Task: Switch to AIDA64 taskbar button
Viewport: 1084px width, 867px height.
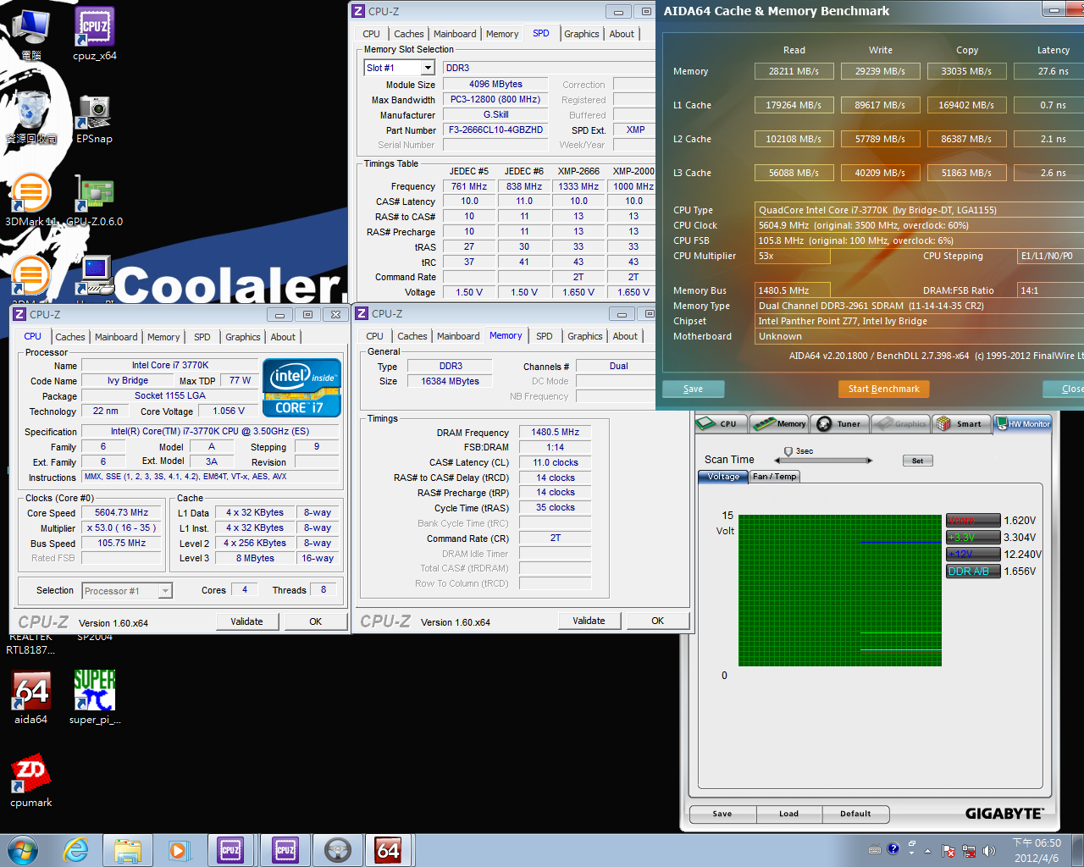Action: coord(389,850)
